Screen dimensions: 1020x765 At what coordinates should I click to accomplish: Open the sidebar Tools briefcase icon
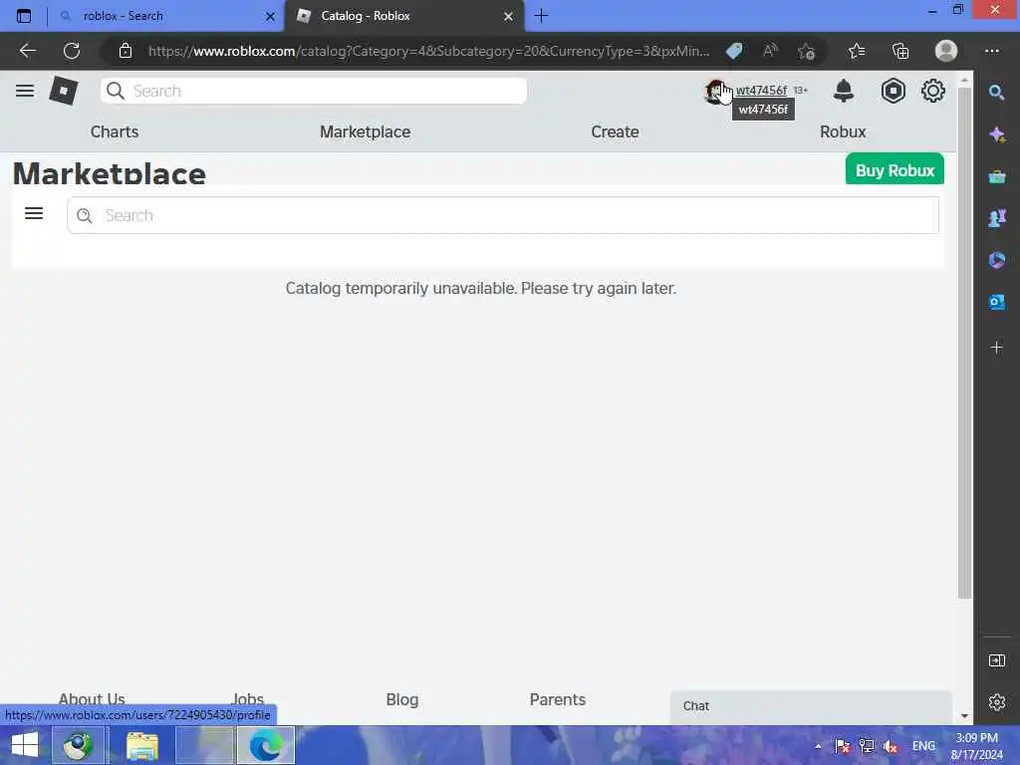click(996, 176)
